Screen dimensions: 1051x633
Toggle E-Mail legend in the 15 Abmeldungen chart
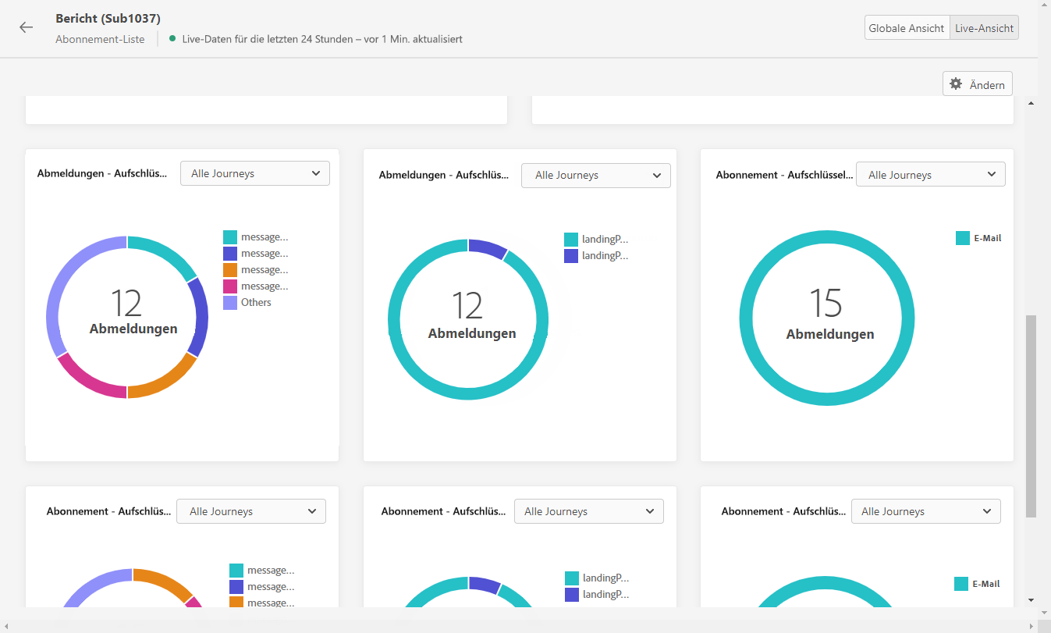tap(978, 238)
